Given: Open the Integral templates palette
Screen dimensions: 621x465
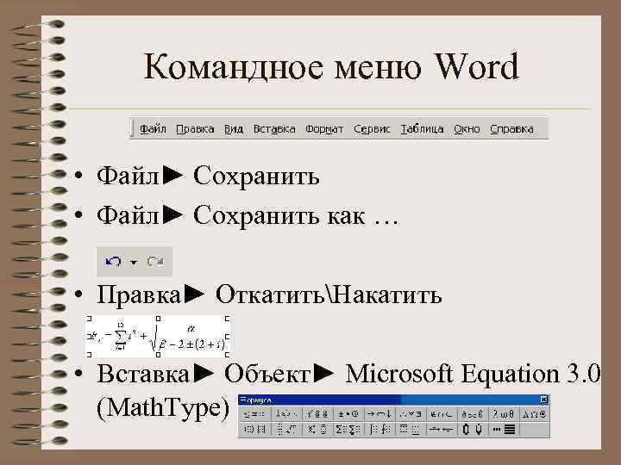Looking at the screenshot, I should pos(379,429).
